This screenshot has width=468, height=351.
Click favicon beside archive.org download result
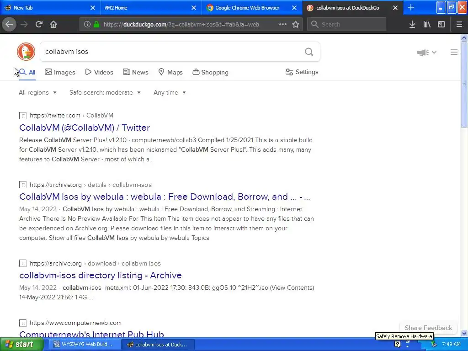pos(23,263)
